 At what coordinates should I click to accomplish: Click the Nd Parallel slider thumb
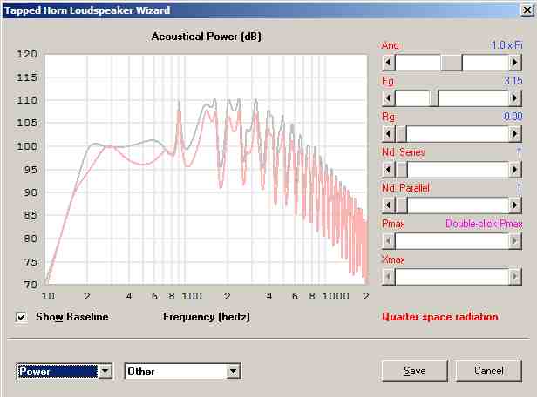401,205
